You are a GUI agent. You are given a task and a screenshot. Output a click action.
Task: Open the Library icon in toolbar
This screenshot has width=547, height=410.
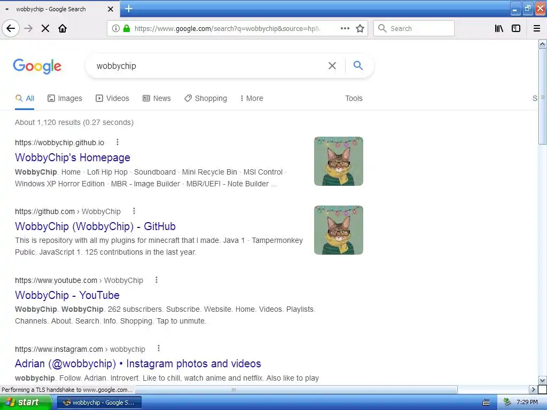499,28
